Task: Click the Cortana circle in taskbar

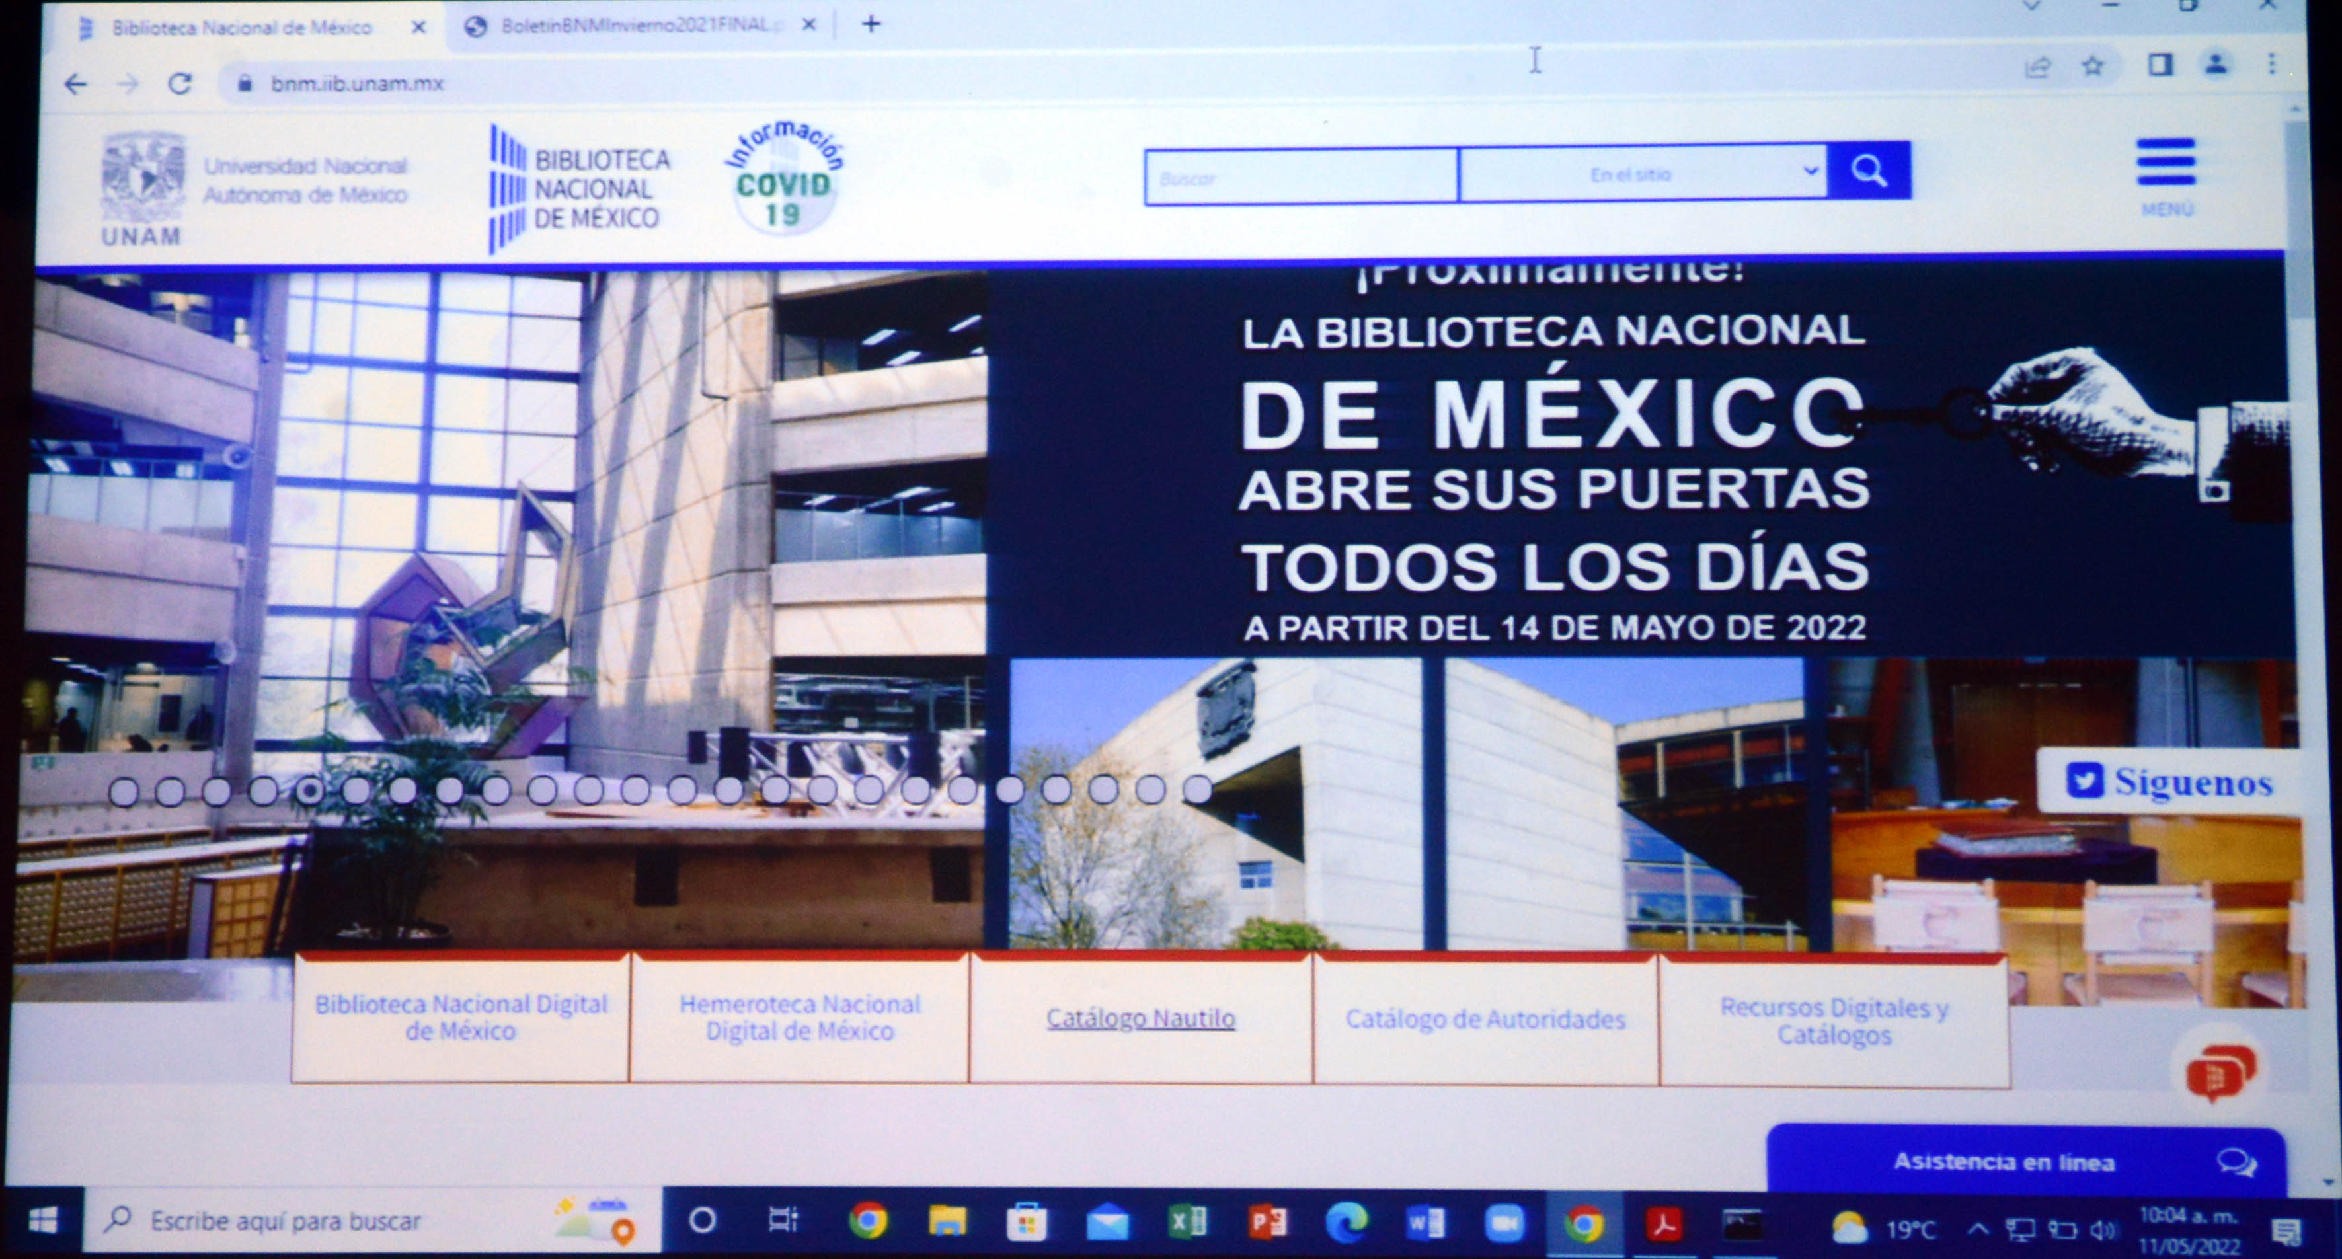Action: tap(702, 1221)
